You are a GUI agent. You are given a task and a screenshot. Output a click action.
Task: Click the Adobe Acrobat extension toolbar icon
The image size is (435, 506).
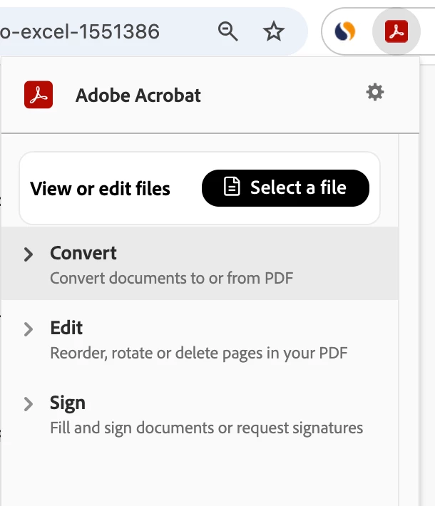pos(396,31)
